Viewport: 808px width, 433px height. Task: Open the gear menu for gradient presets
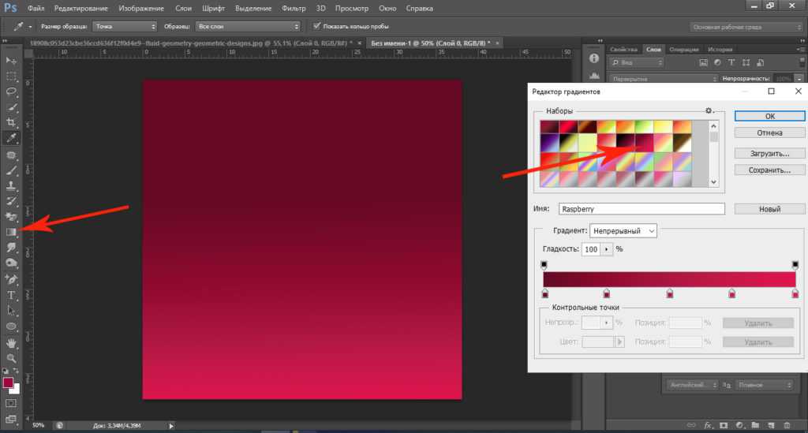pyautogui.click(x=709, y=111)
